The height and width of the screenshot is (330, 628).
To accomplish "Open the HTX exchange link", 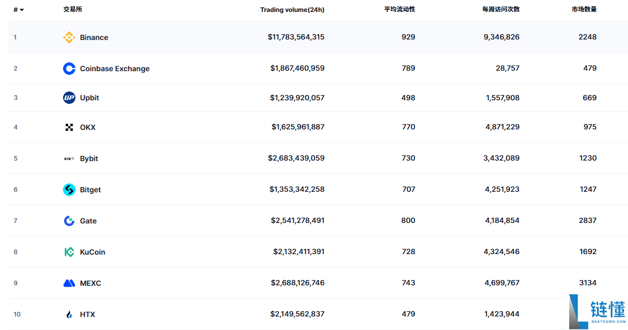I will click(x=87, y=314).
